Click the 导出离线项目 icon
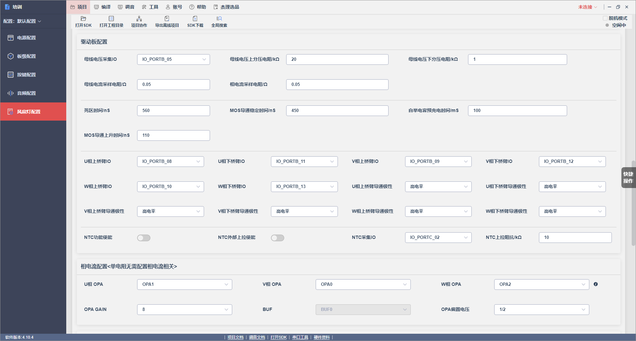 [x=167, y=21]
